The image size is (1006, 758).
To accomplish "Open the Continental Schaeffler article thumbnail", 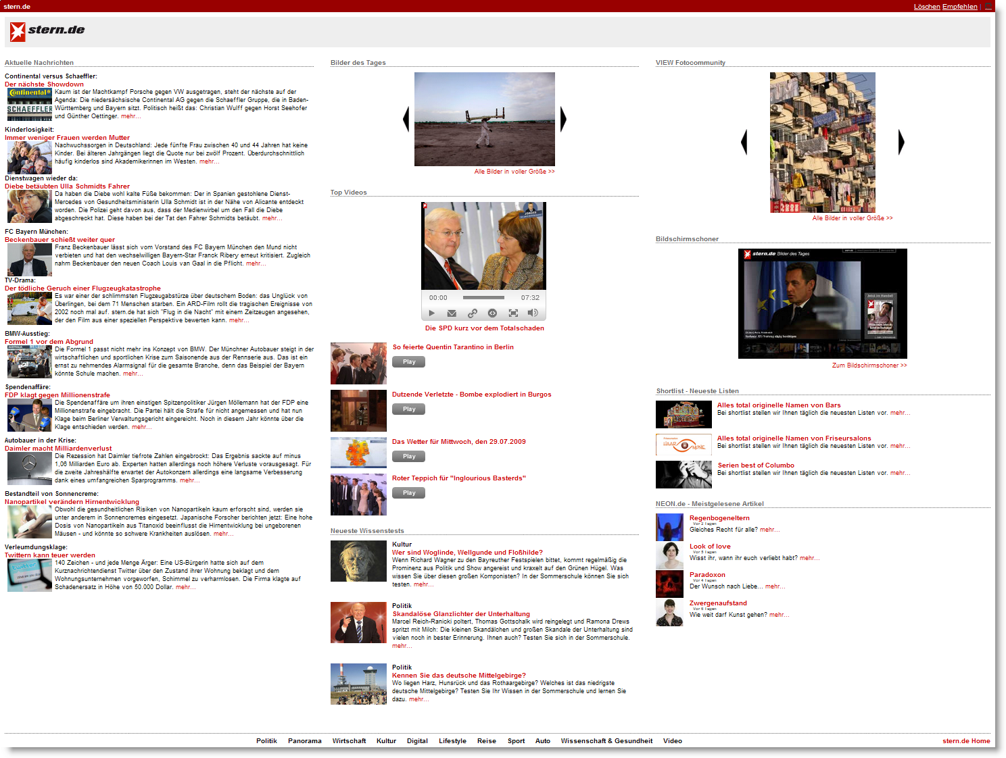I will coord(30,104).
